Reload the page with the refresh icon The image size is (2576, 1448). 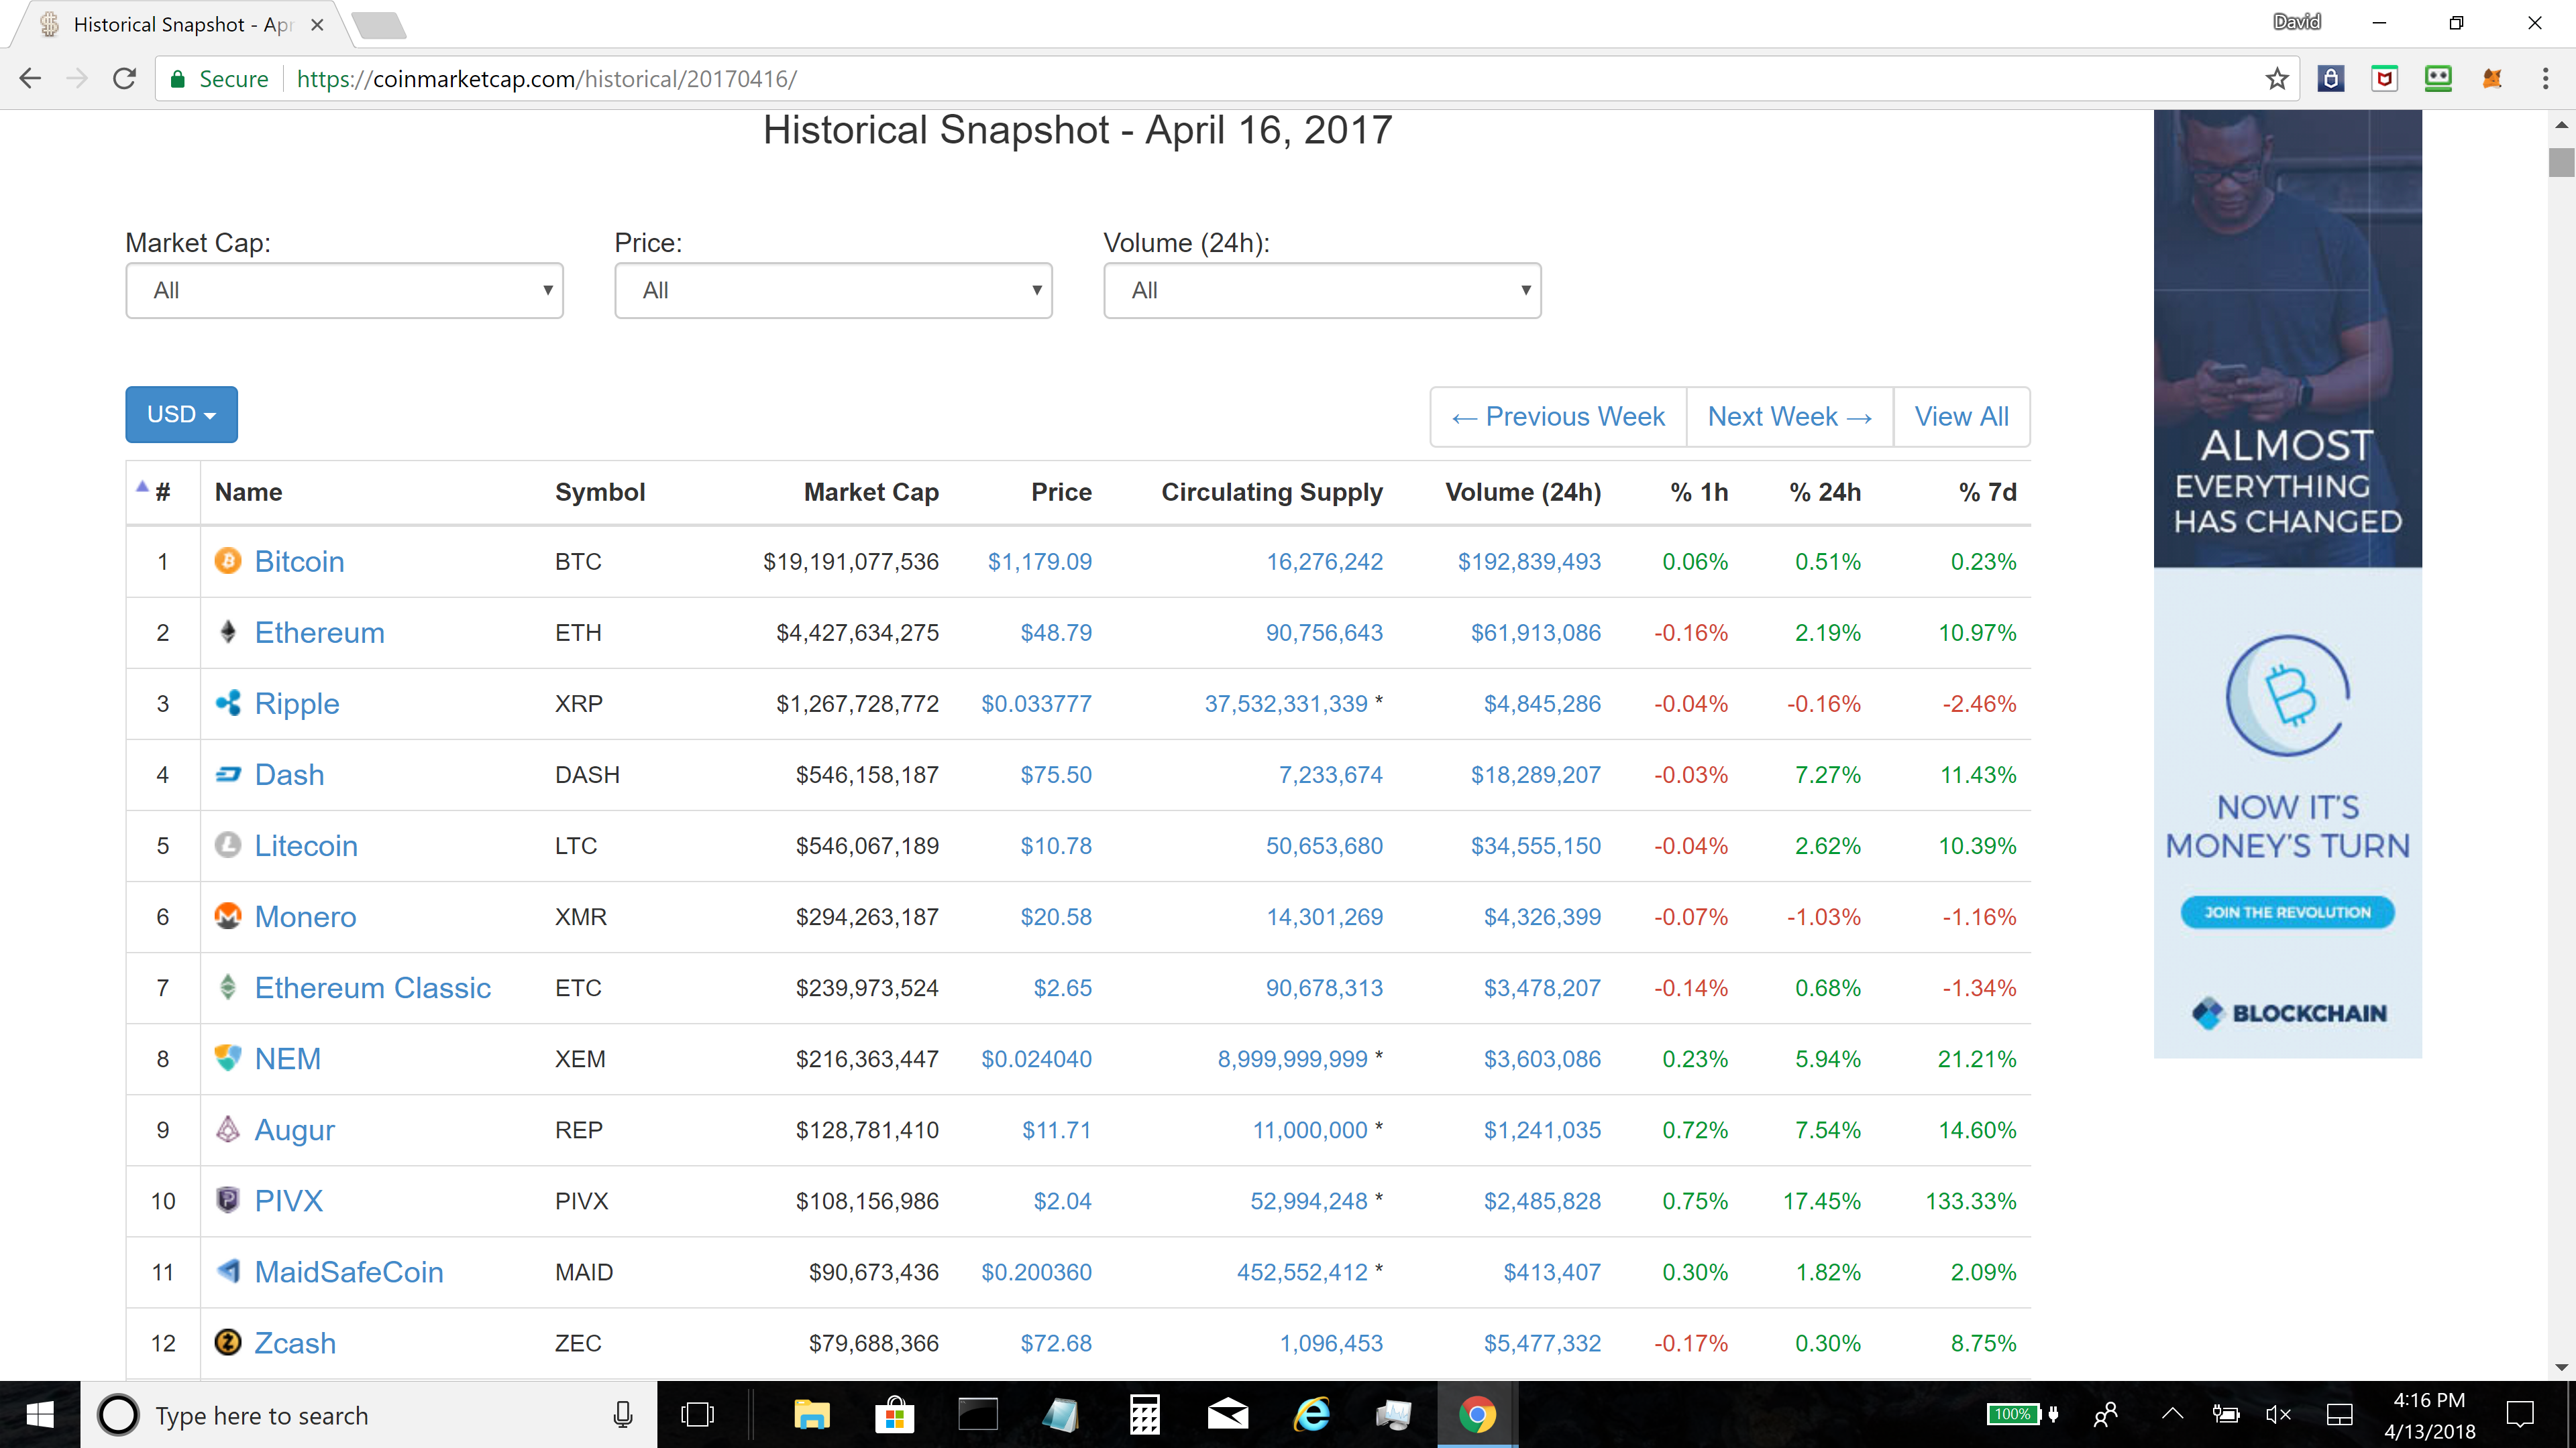click(x=124, y=79)
